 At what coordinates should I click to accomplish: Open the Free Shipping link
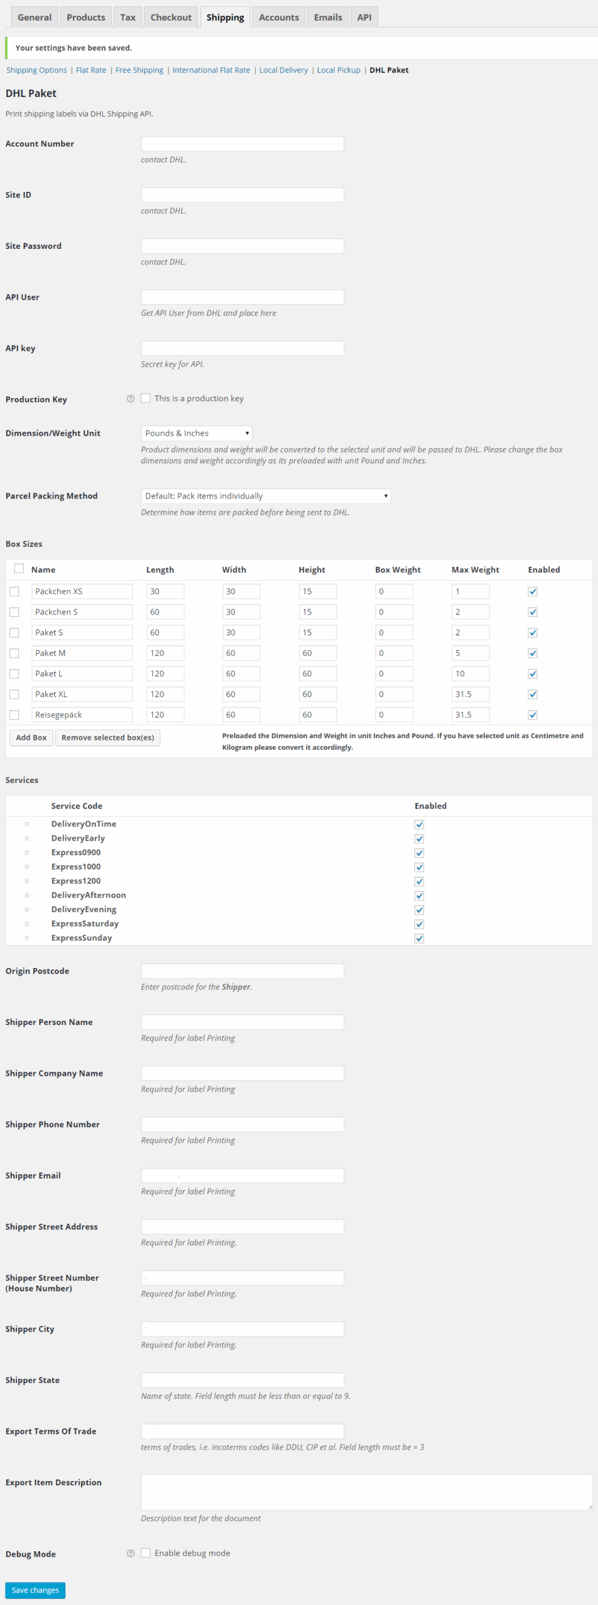coord(139,70)
